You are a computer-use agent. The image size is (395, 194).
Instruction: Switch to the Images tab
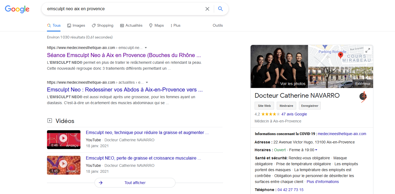(x=76, y=25)
